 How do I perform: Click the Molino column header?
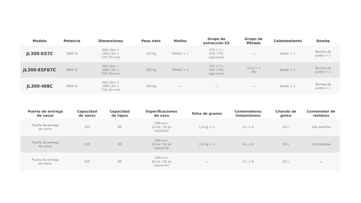180,41
